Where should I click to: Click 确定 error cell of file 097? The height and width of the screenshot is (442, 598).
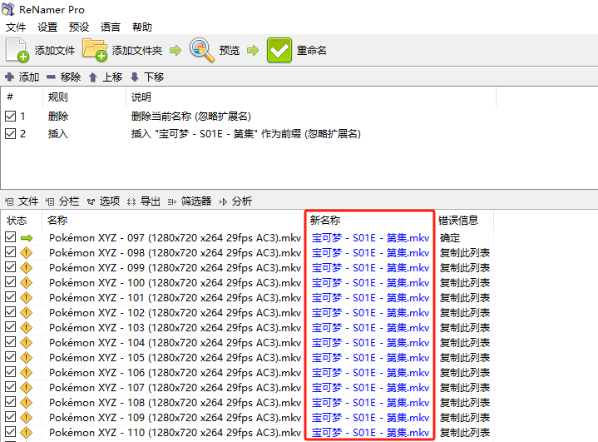(x=450, y=238)
